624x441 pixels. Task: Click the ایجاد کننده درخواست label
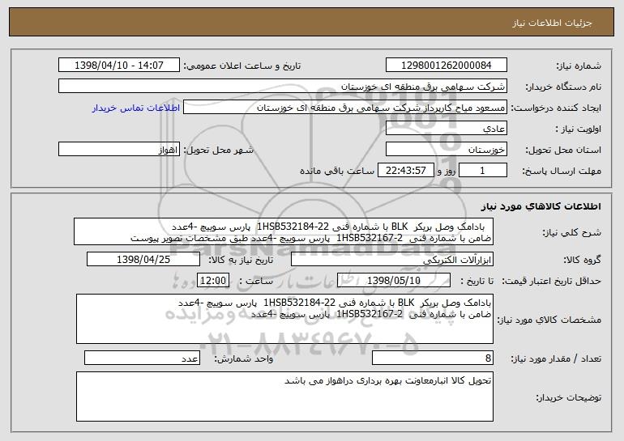pos(556,108)
